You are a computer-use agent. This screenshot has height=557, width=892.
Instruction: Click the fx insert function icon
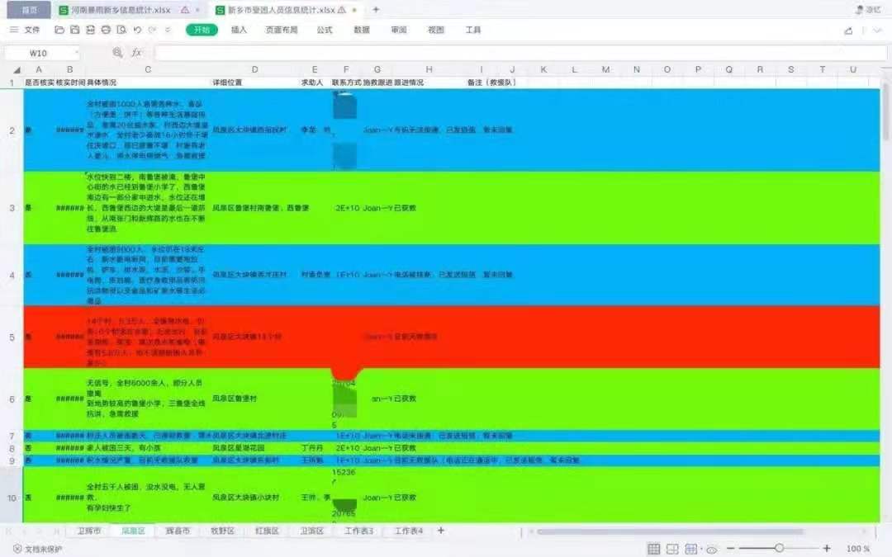[136, 53]
